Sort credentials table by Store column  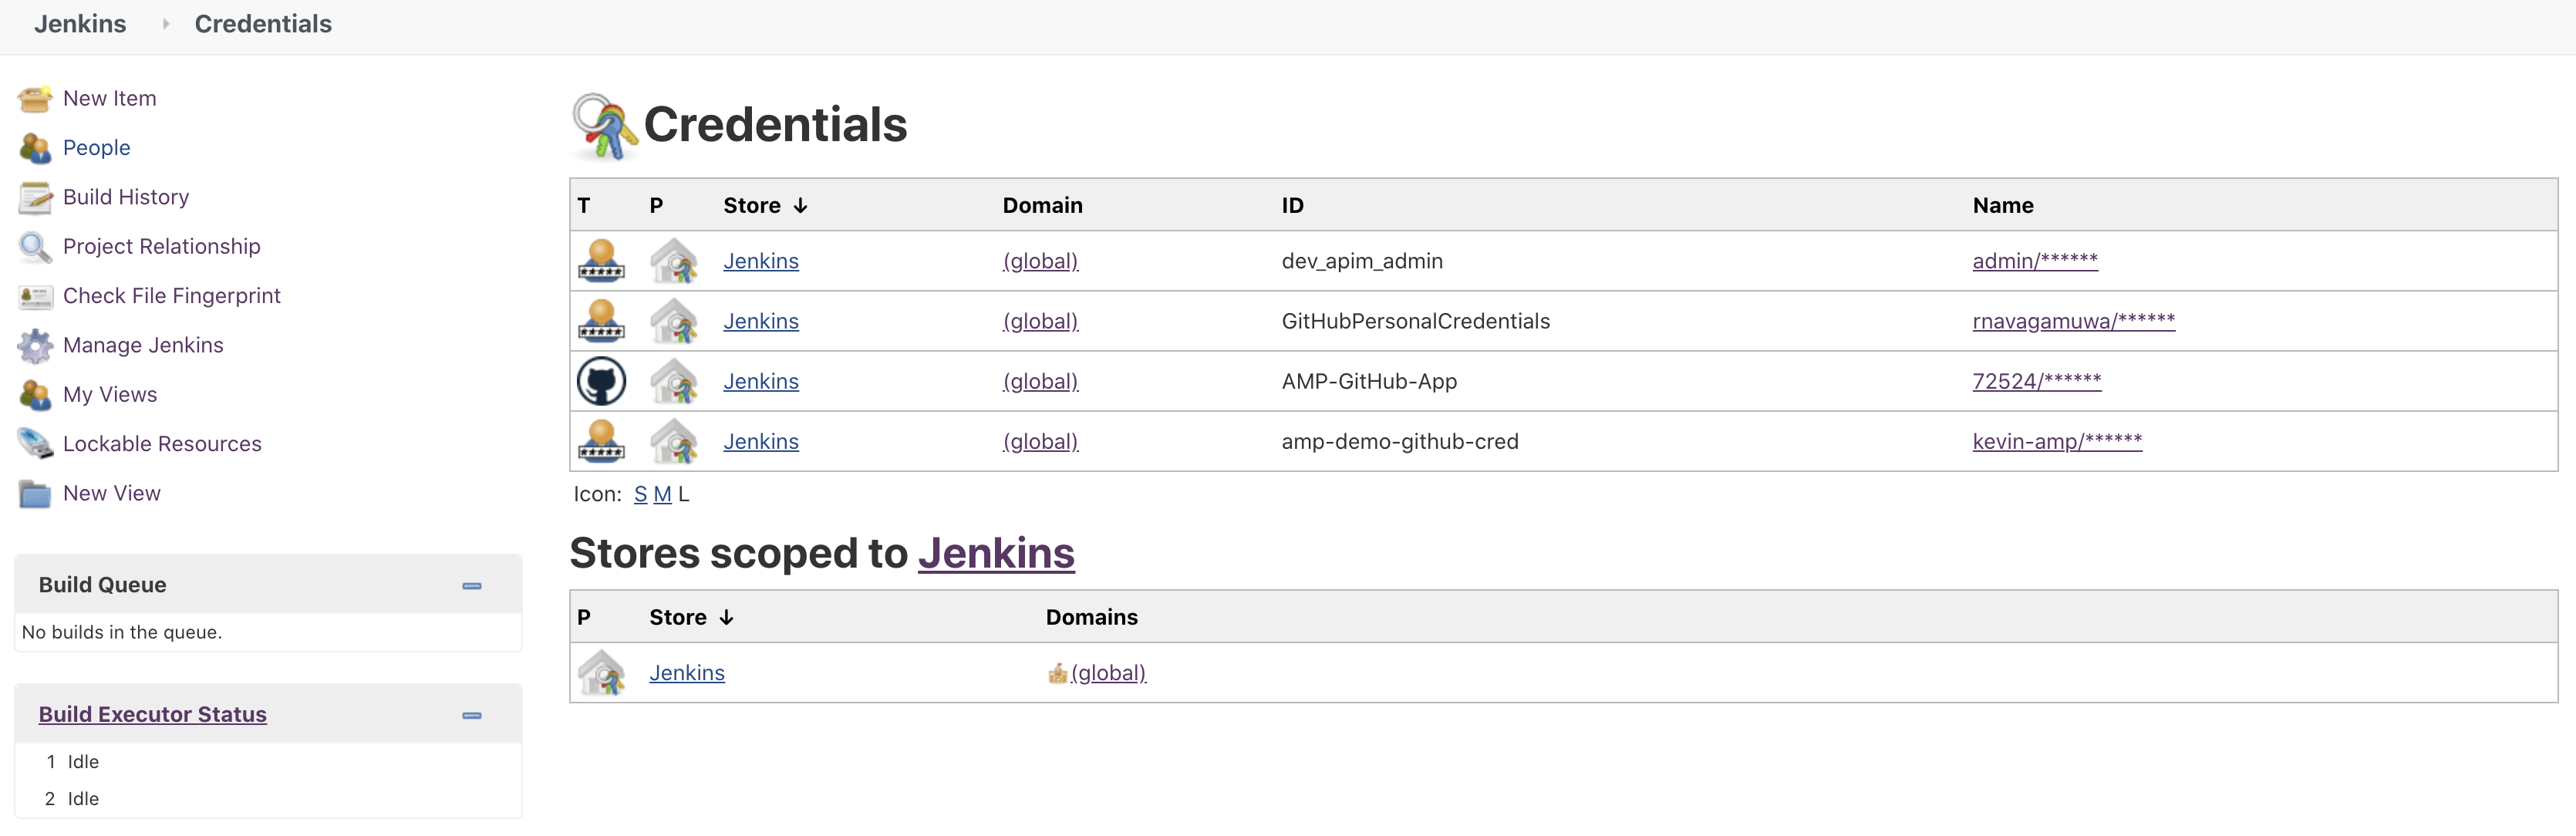coord(765,206)
